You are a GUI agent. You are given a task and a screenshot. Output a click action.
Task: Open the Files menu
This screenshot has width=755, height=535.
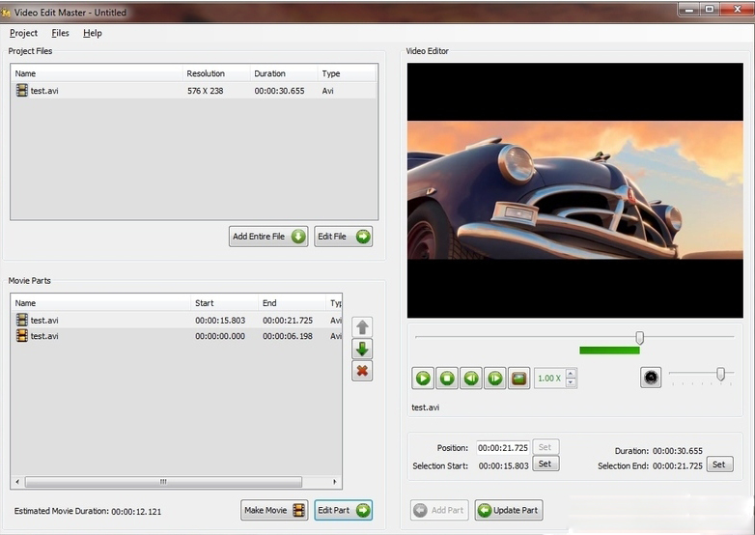60,33
